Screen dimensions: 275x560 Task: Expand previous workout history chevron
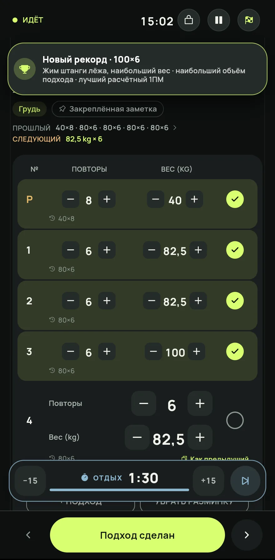click(x=175, y=127)
